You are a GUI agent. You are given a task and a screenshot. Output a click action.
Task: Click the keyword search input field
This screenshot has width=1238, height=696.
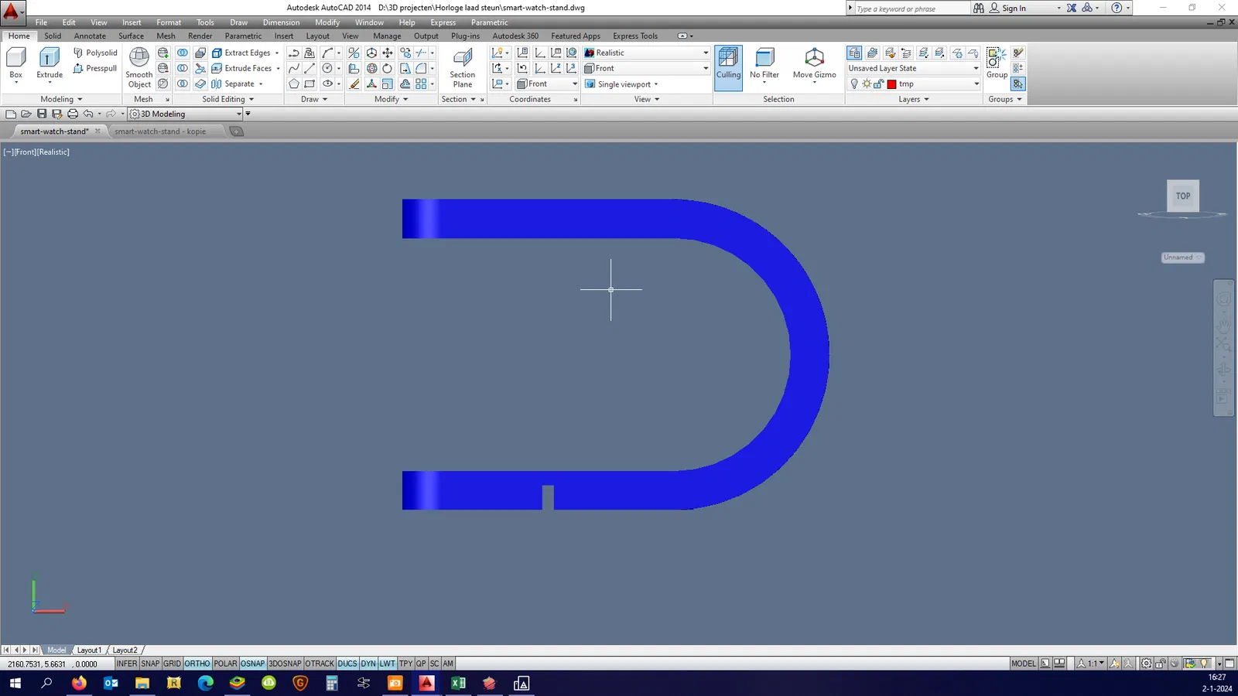click(911, 9)
